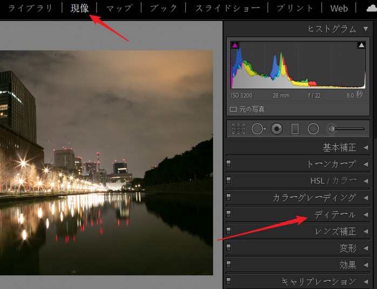Open the ライブラリ module
Viewport: 377px width, 289px height.
[x=30, y=8]
